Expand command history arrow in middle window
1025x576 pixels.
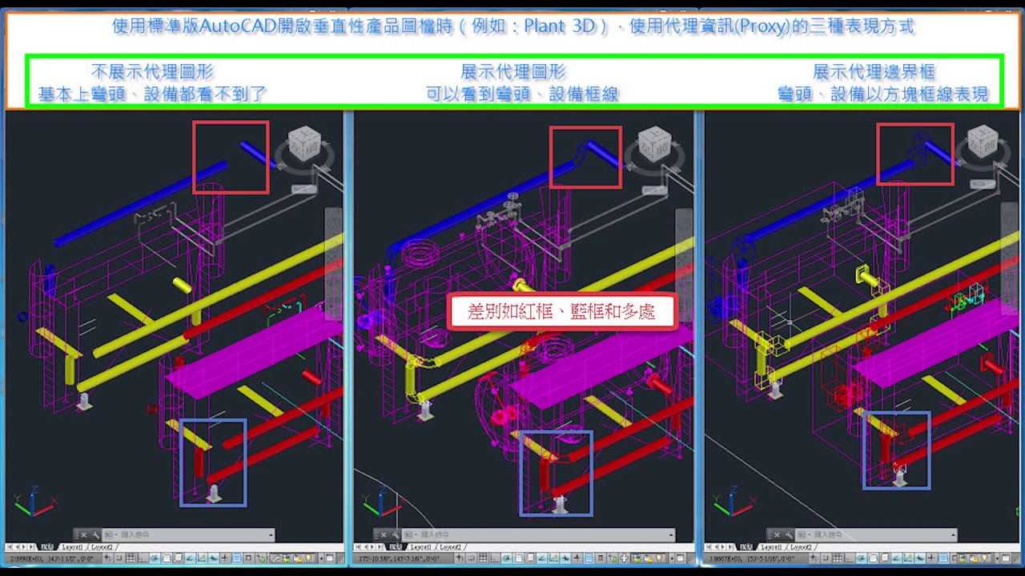pyautogui.click(x=671, y=535)
